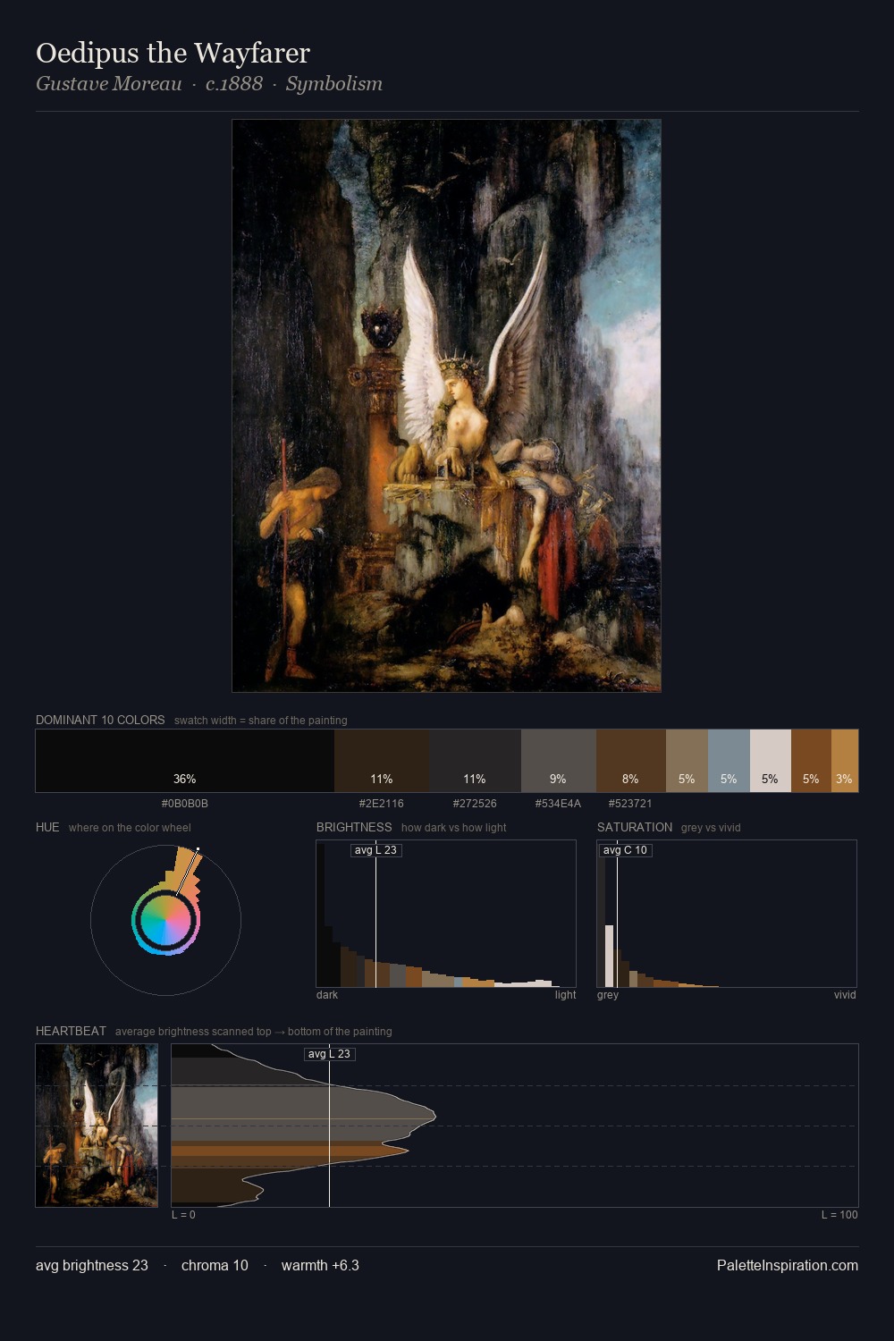The image size is (894, 1341).
Task: Click the 'BRIGHTNESS' section heading
Action: tap(354, 827)
